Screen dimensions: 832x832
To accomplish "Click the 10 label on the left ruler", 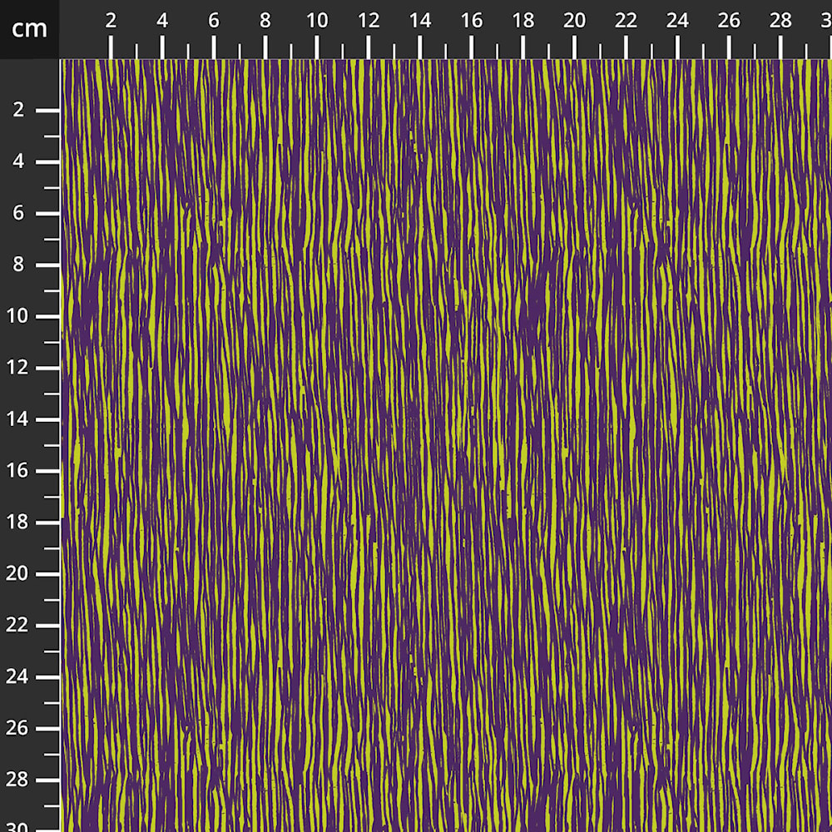I will point(20,317).
